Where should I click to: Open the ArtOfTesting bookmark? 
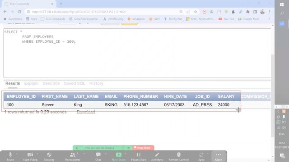(x=113, y=19)
